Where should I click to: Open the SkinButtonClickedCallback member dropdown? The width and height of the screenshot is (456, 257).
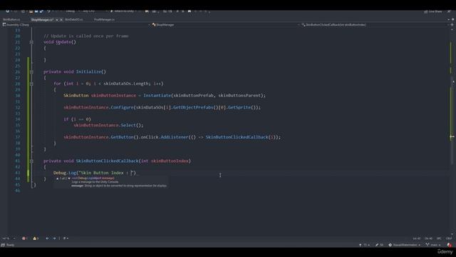click(375, 25)
